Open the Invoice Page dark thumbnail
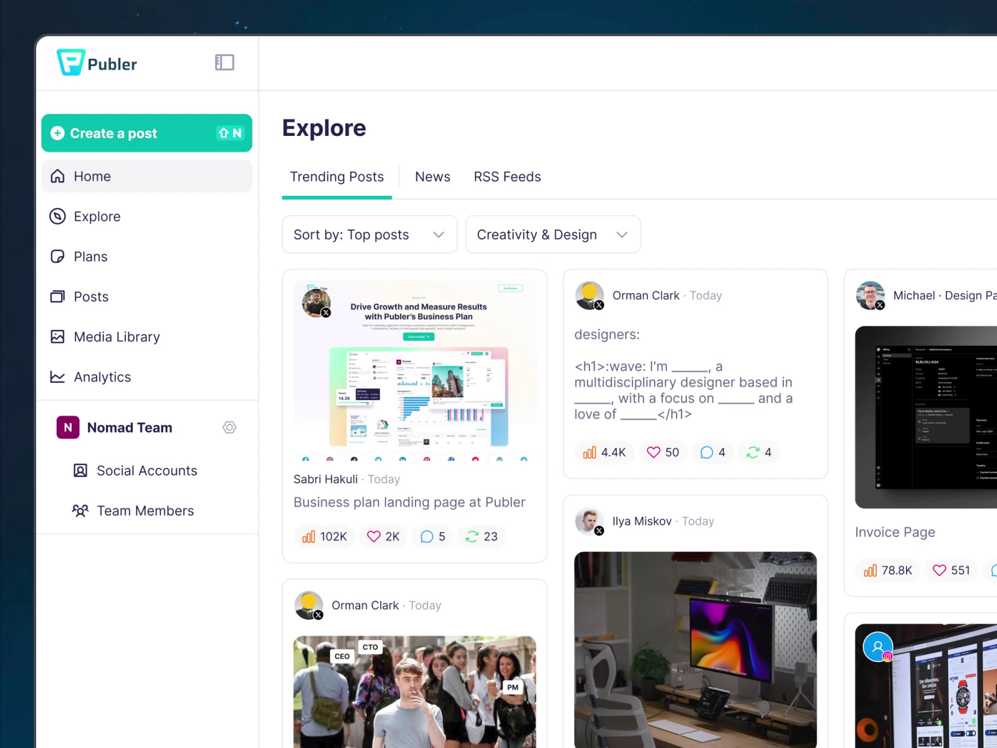Viewport: 997px width, 748px height. [x=926, y=417]
